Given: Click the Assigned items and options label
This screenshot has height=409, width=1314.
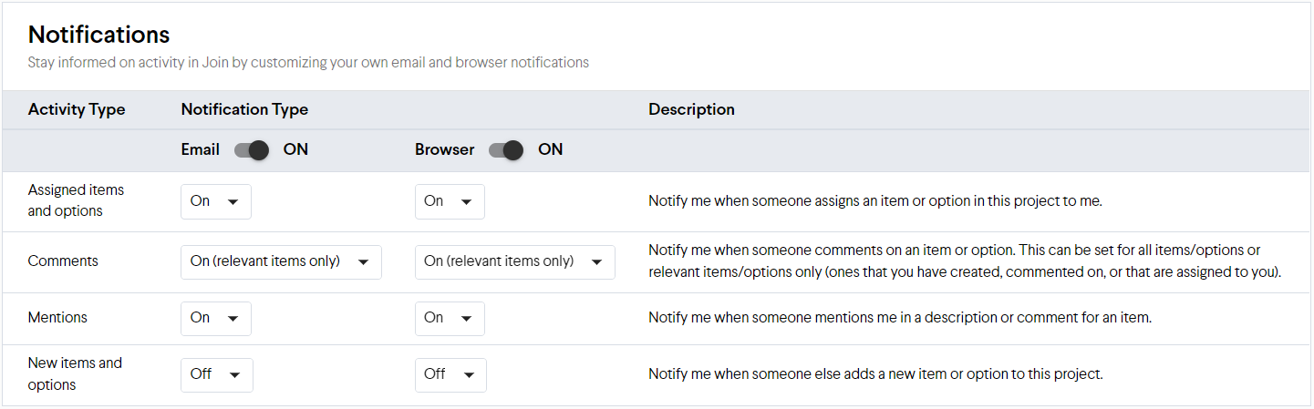Looking at the screenshot, I should (x=76, y=200).
